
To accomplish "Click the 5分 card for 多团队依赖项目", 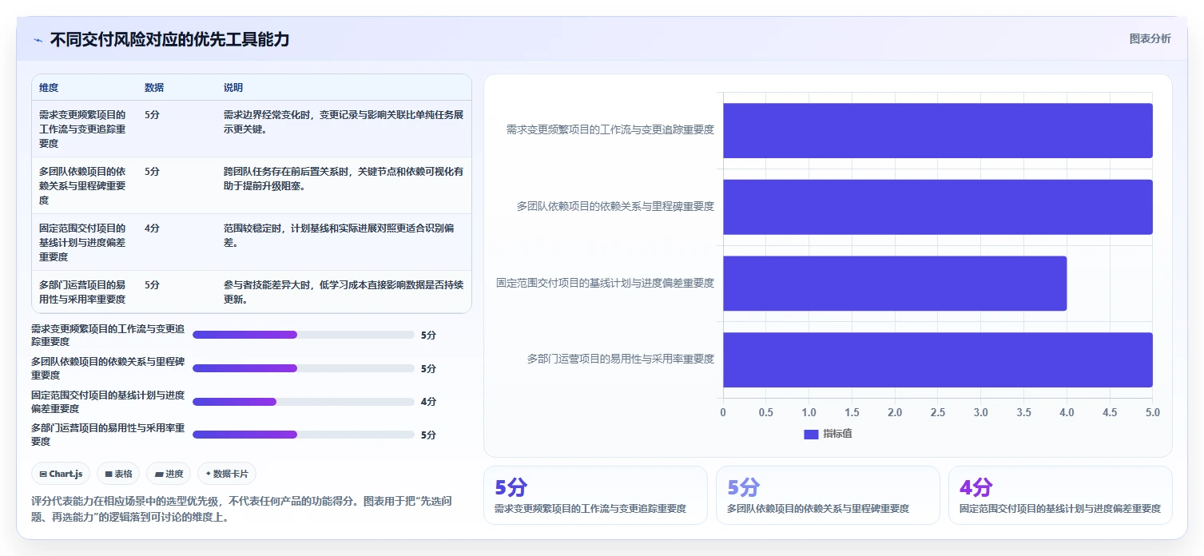I will coord(828,495).
